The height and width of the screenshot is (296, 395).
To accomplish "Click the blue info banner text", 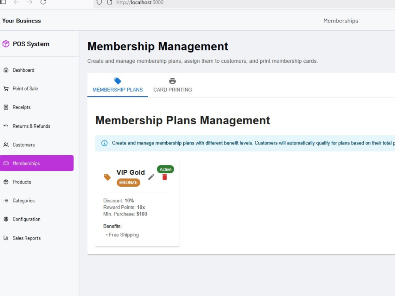I will click(254, 143).
